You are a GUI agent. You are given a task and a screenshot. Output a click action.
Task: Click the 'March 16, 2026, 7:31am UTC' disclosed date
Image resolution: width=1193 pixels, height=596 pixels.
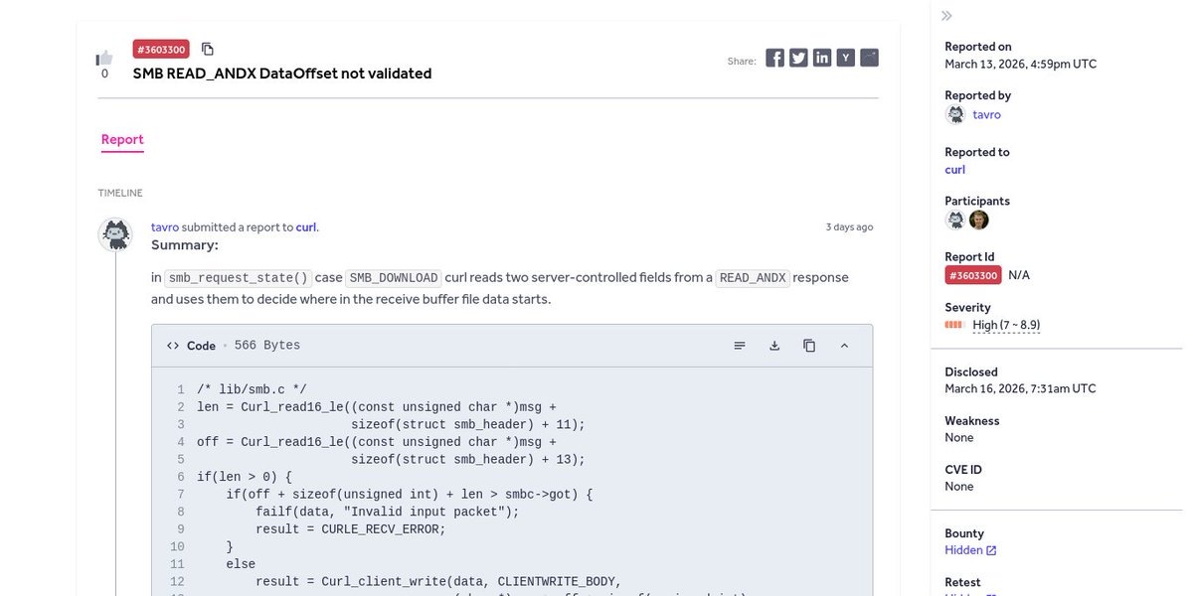[1021, 389]
